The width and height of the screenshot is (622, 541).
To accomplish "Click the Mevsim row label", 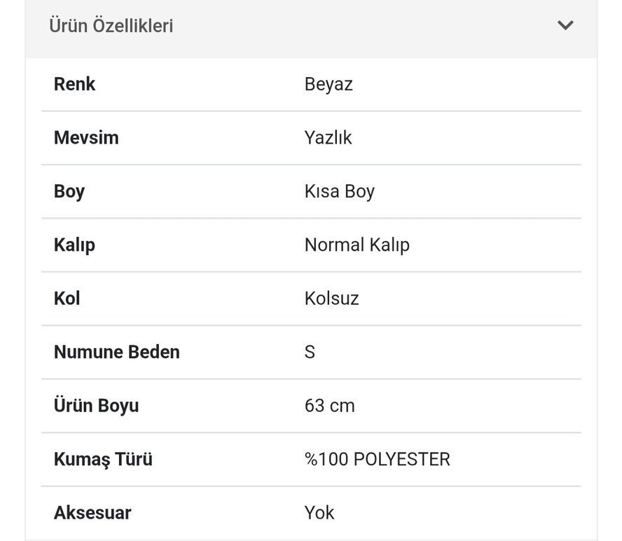I will point(87,138).
